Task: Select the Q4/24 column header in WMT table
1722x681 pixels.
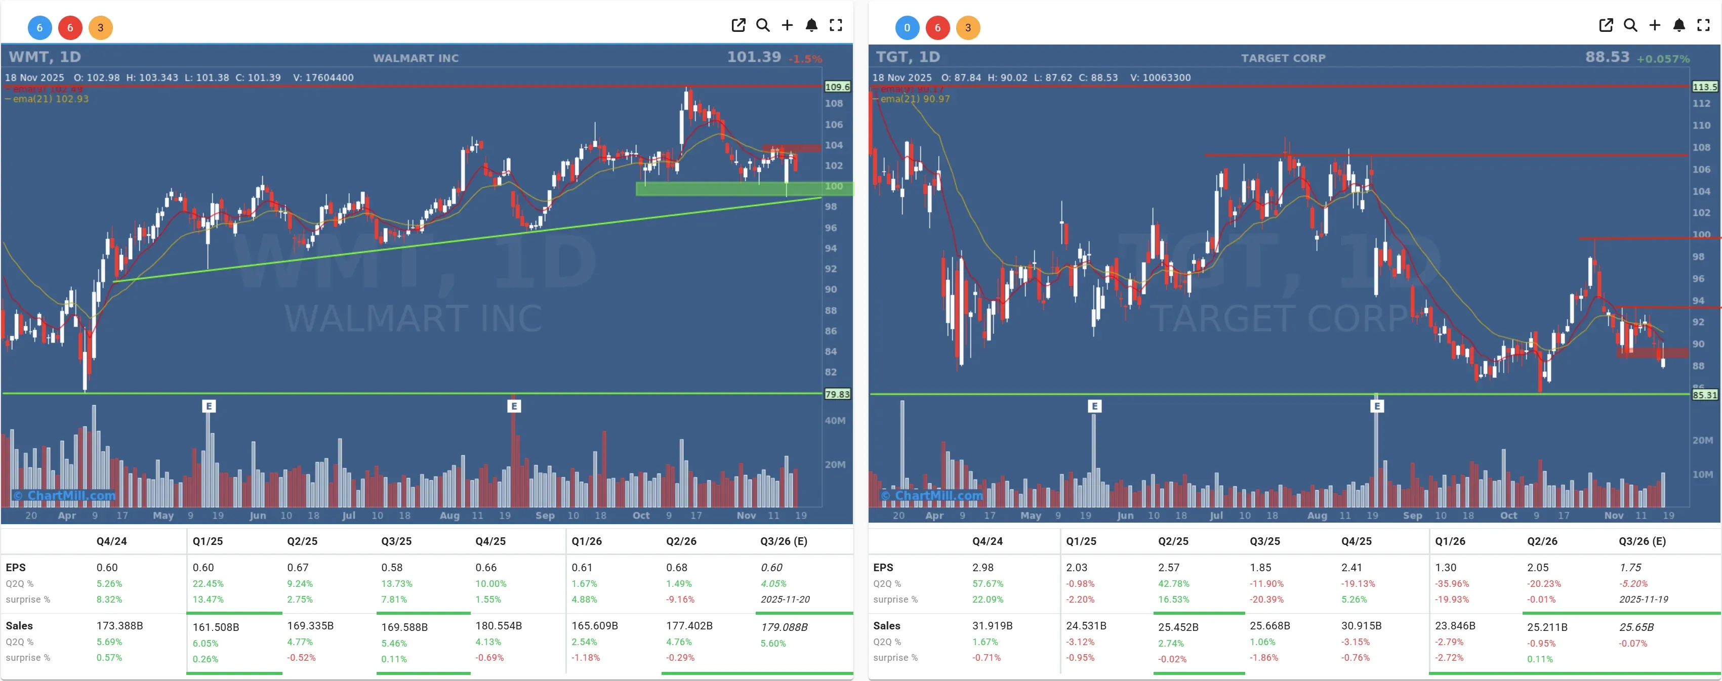Action: click(112, 541)
